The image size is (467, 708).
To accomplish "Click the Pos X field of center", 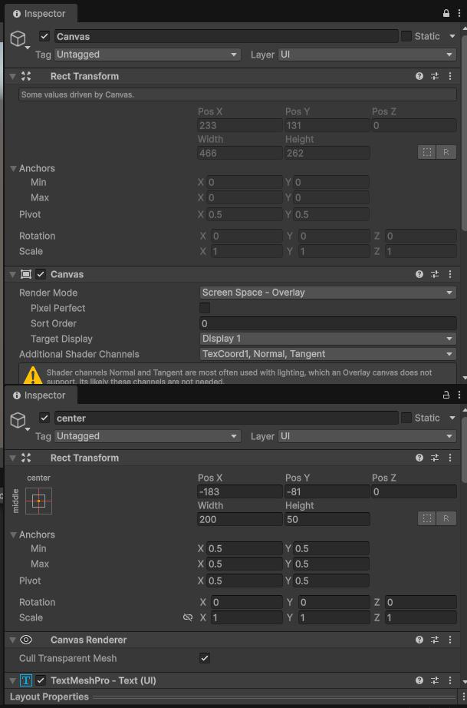I will 240,491.
